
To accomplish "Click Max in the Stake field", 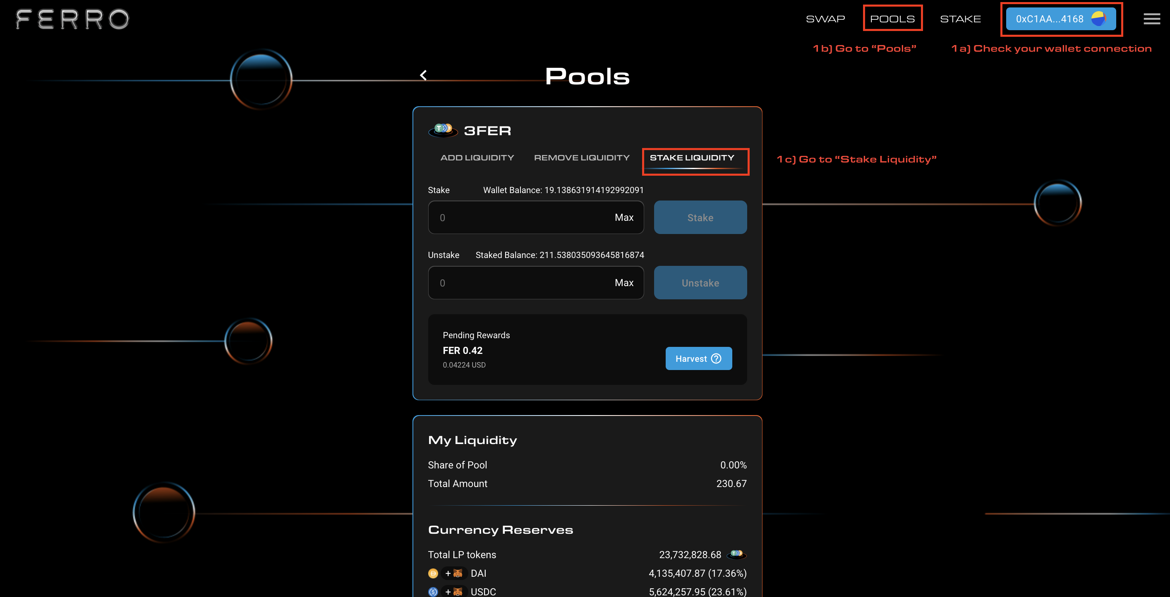I will point(624,217).
